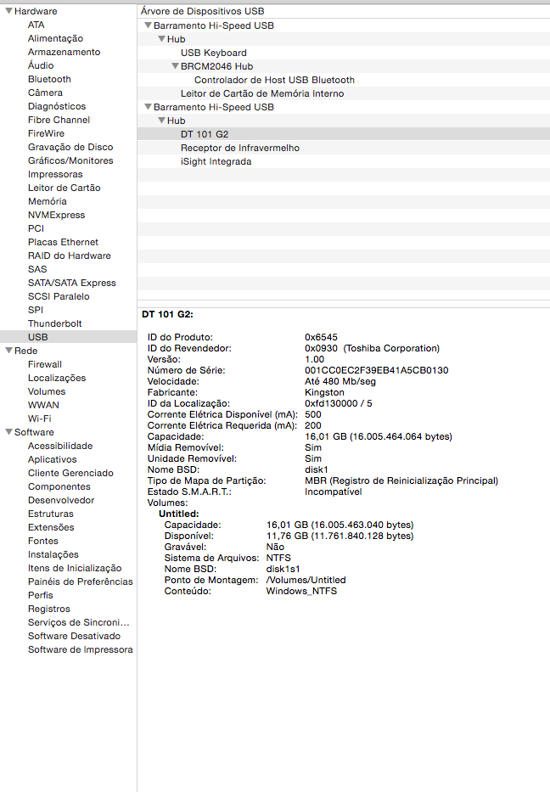This screenshot has width=550, height=792.
Task: Select ATA in the Hardware list
Action: pyautogui.click(x=36, y=25)
